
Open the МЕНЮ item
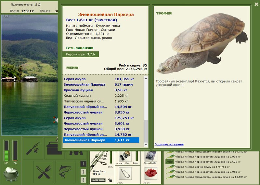[x=72, y=68]
